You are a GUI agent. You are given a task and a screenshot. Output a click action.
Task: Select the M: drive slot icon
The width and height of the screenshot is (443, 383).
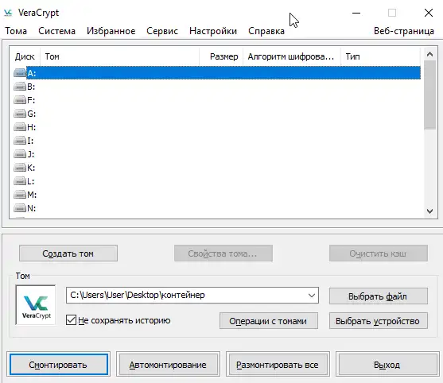20,195
